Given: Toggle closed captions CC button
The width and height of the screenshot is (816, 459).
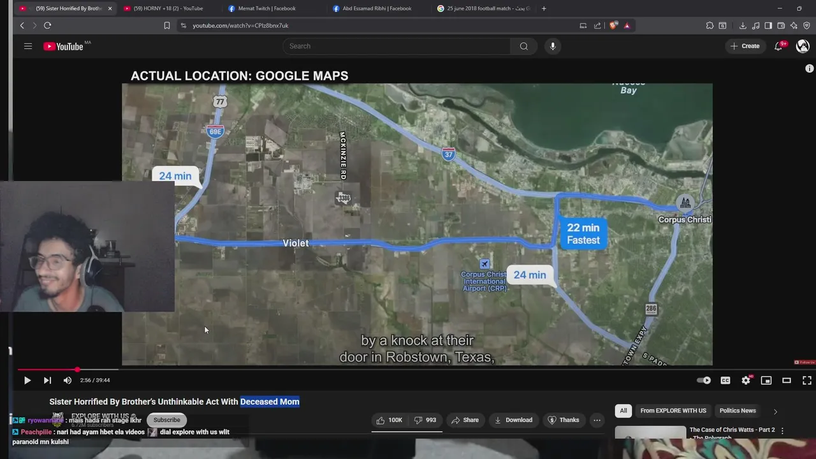Looking at the screenshot, I should click(x=725, y=380).
